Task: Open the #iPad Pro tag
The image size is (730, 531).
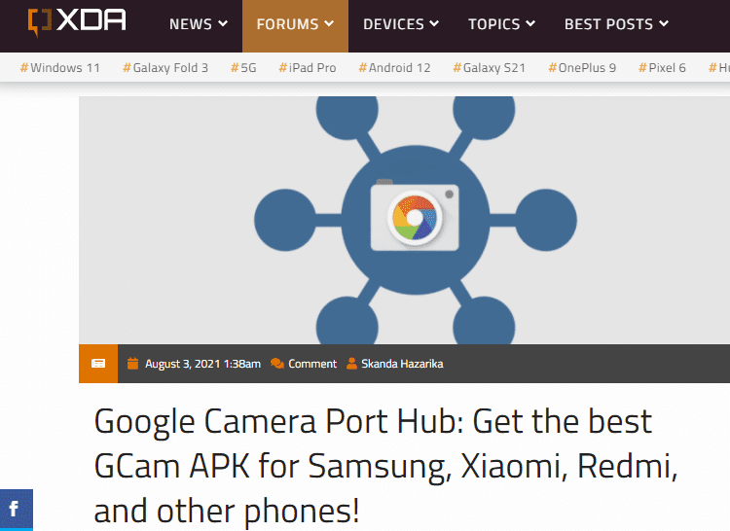Action: pos(308,68)
